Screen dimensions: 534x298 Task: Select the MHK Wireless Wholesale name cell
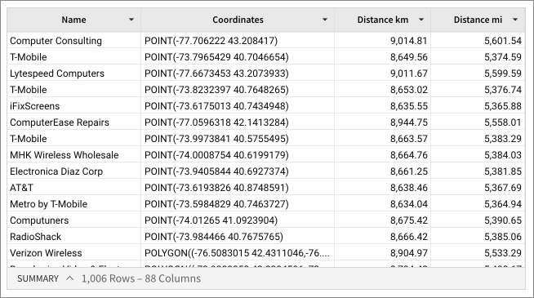[74, 155]
